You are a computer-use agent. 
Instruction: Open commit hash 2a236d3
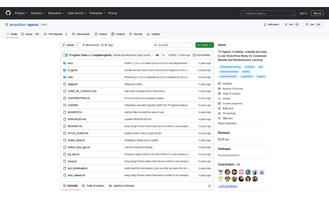(x=172, y=55)
